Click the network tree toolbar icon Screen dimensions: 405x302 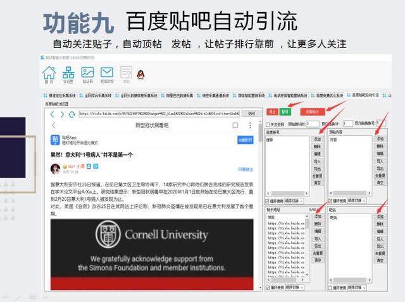pos(68,75)
